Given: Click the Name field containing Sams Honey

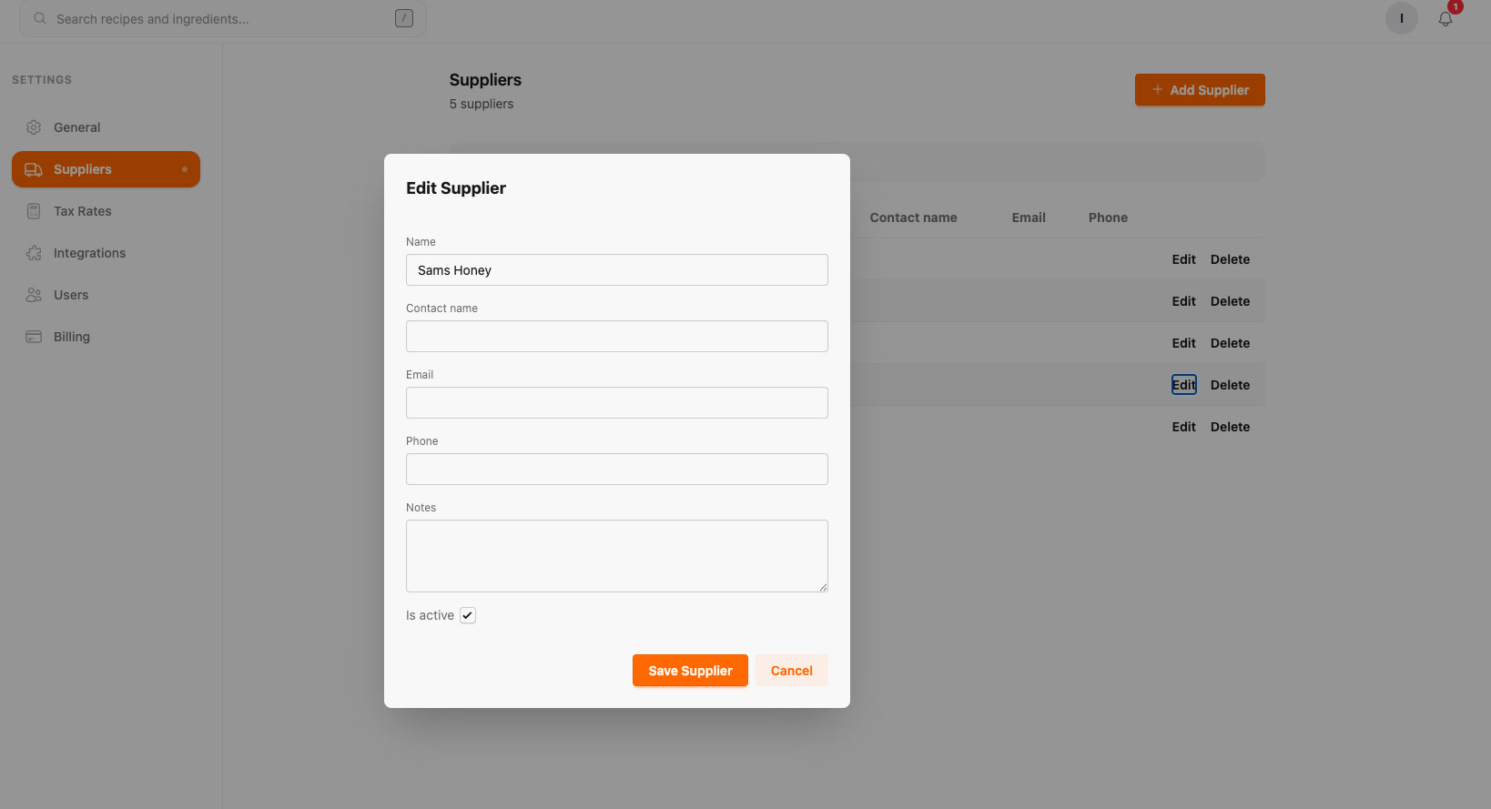Looking at the screenshot, I should tap(617, 270).
